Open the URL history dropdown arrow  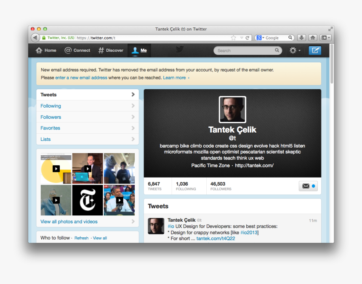click(x=242, y=37)
